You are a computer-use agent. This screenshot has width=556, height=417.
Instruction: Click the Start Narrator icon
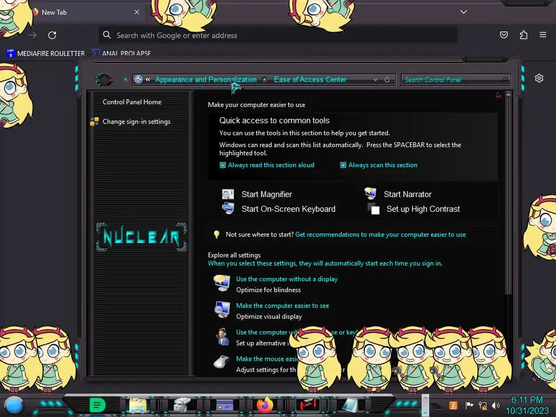370,193
